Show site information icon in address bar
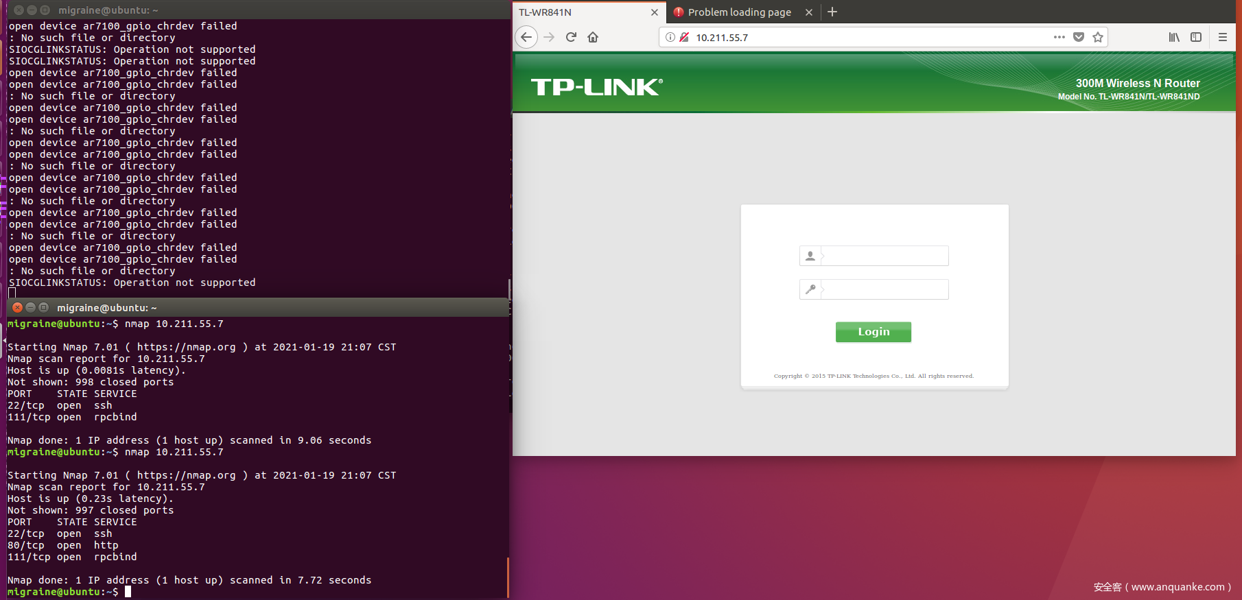This screenshot has height=600, width=1242. click(x=670, y=37)
